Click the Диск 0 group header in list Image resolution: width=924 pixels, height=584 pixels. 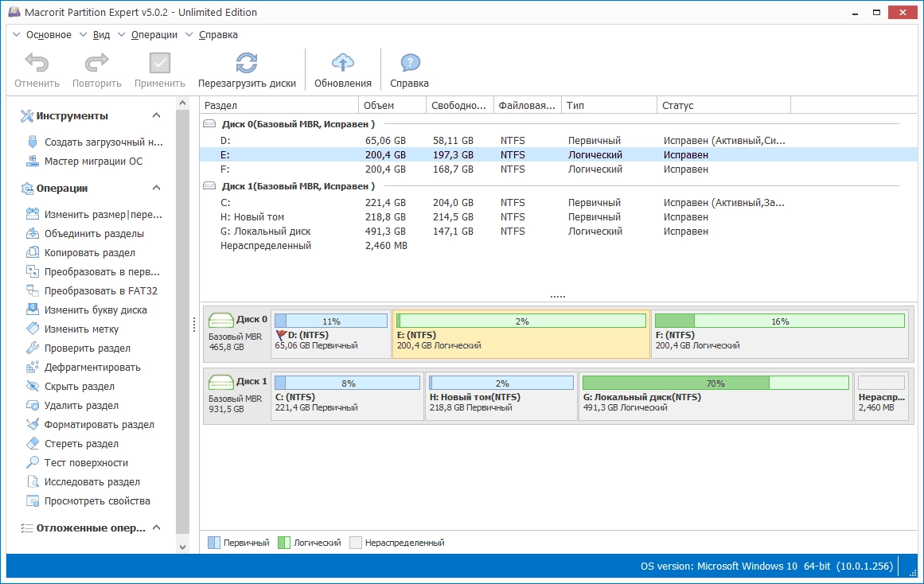[298, 124]
